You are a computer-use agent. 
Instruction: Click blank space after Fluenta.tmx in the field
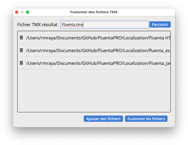pos(115,25)
